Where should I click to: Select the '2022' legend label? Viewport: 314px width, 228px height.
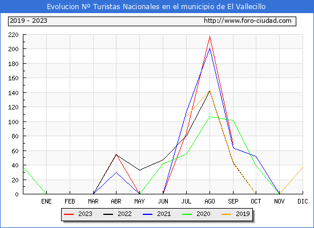point(124,214)
